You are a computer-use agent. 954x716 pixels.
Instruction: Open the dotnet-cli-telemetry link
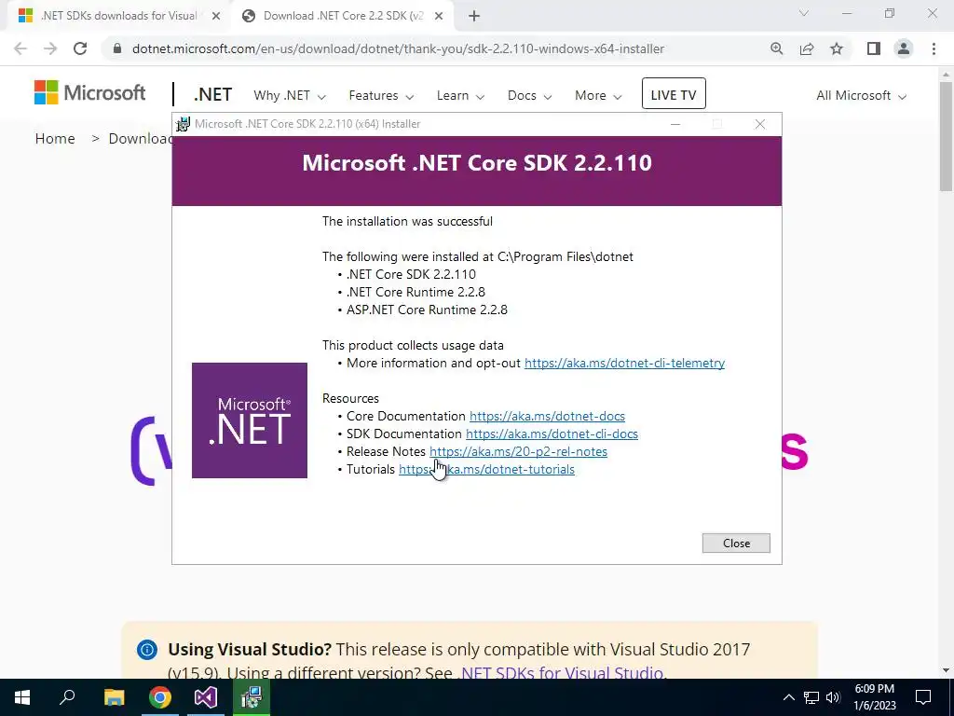tap(624, 363)
